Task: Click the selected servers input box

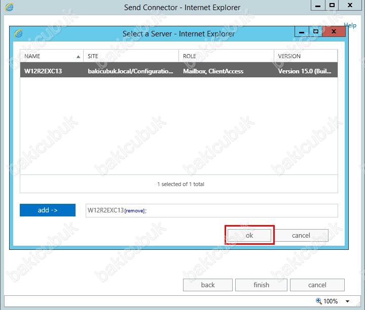Action: (211, 210)
